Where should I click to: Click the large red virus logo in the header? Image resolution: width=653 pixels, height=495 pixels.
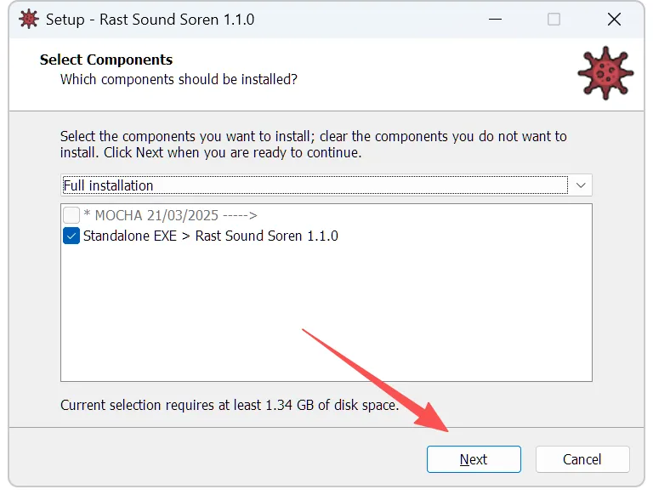[x=605, y=72]
